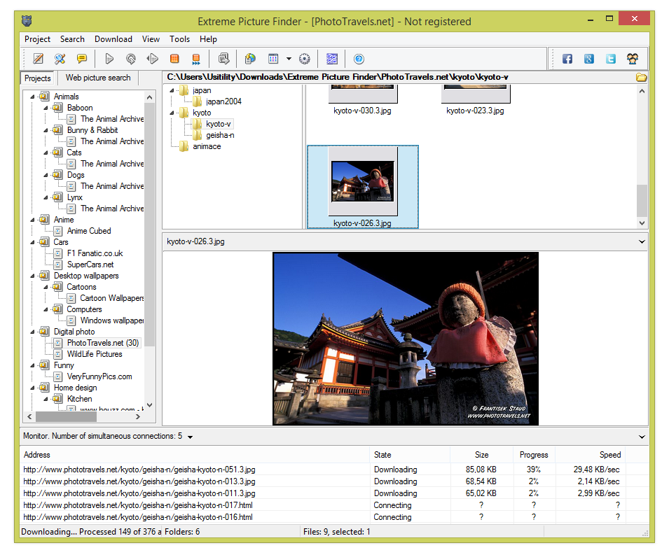Select F1 Fanatic.co.uk project
The image size is (669, 557).
[x=95, y=253]
